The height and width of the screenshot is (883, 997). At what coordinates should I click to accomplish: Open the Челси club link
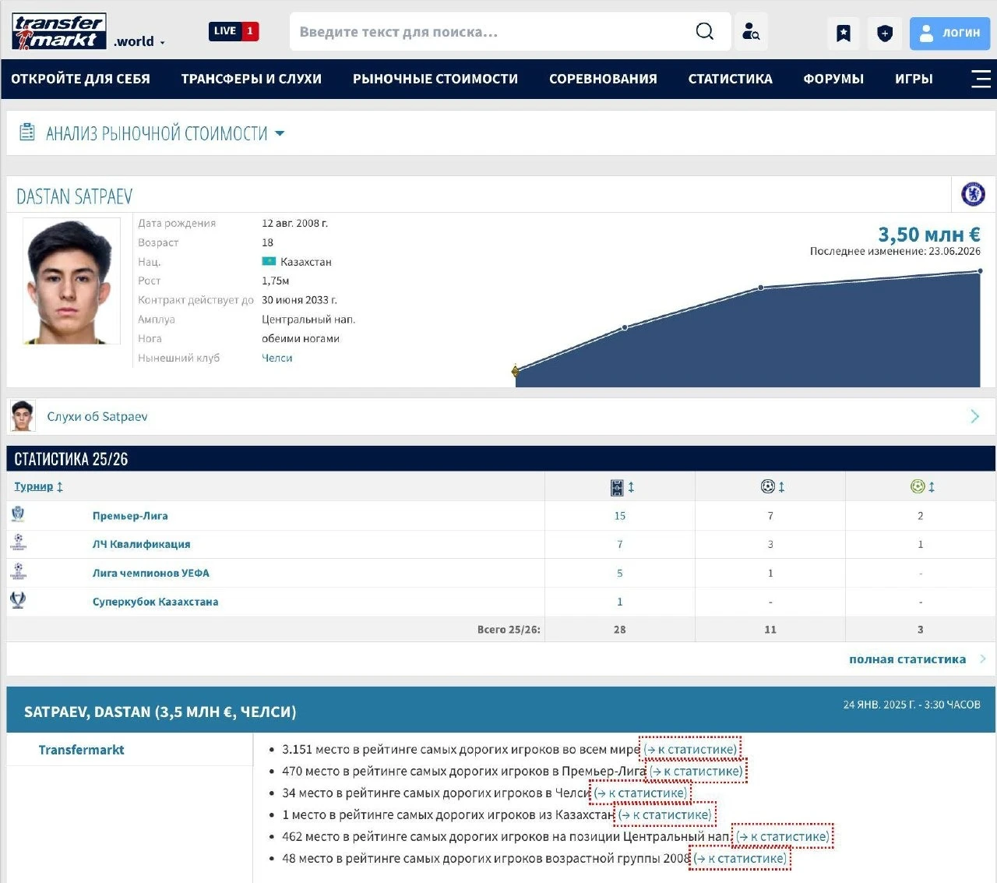[277, 358]
